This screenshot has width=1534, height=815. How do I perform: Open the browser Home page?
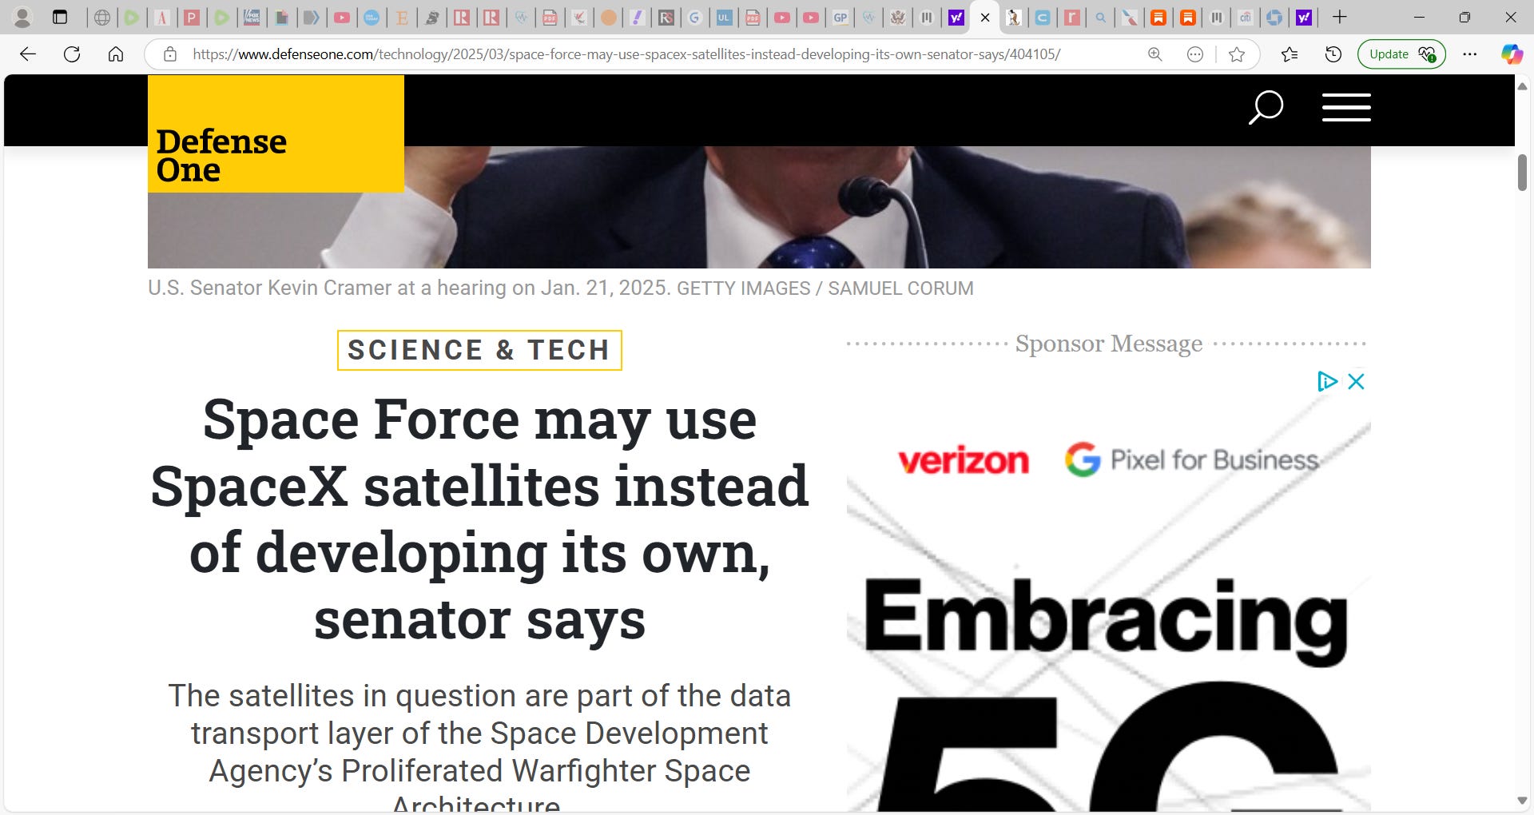[x=116, y=54]
